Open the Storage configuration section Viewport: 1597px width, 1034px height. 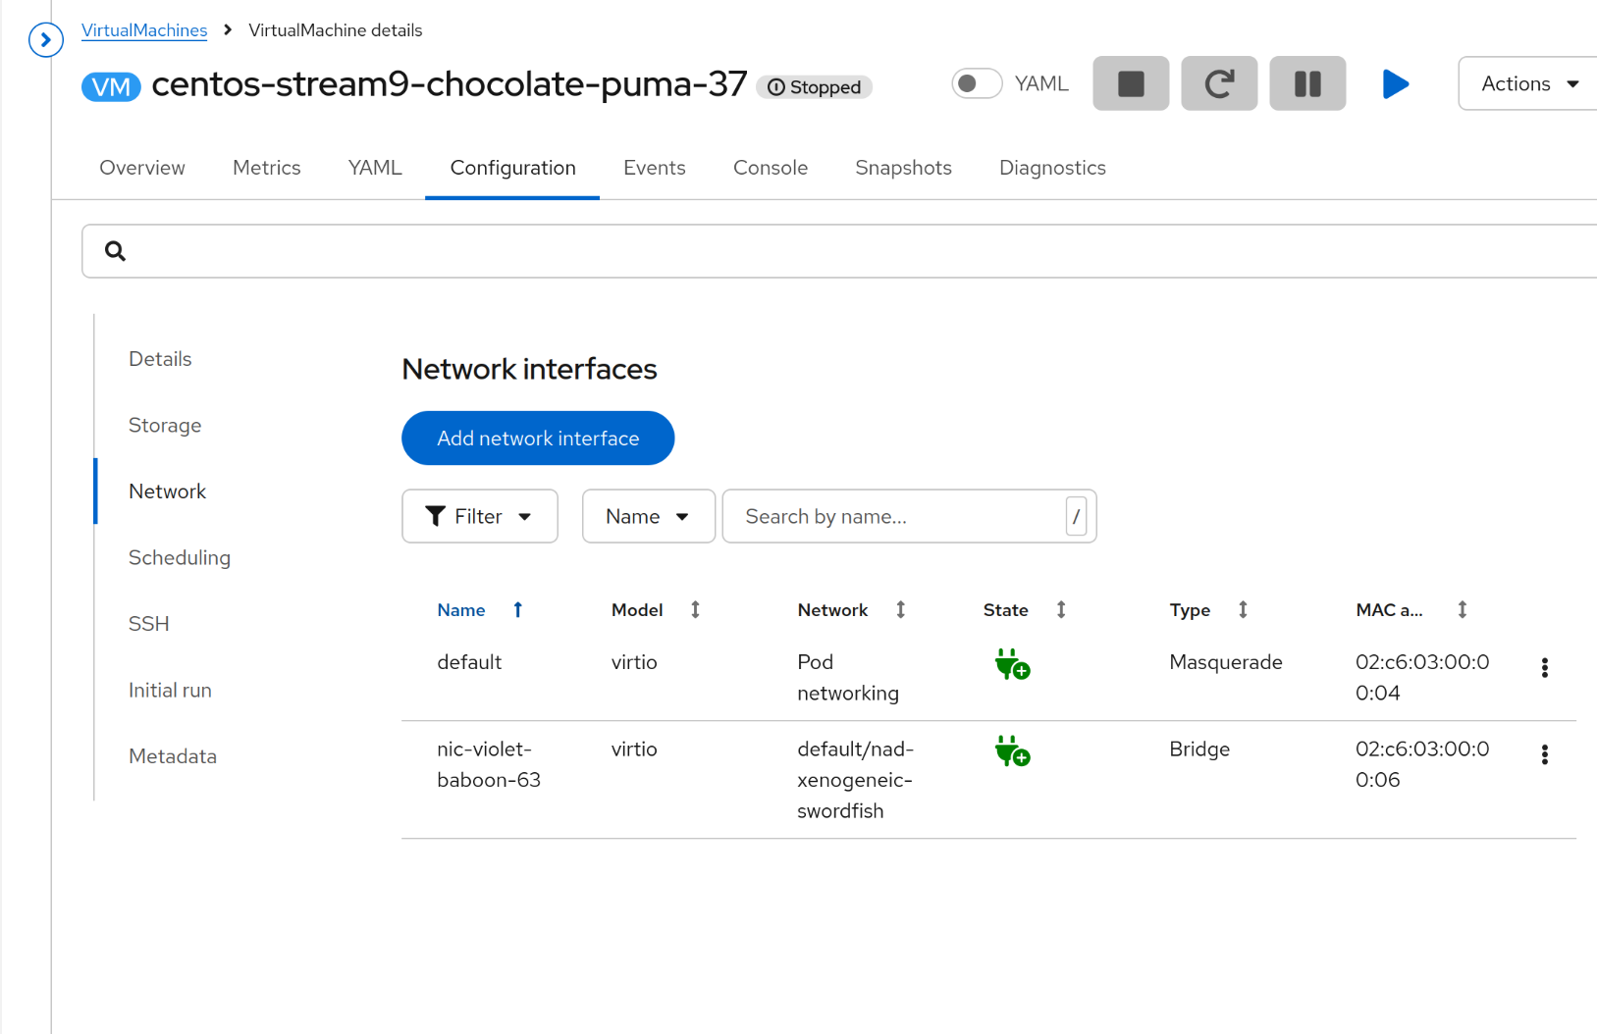[x=165, y=426]
